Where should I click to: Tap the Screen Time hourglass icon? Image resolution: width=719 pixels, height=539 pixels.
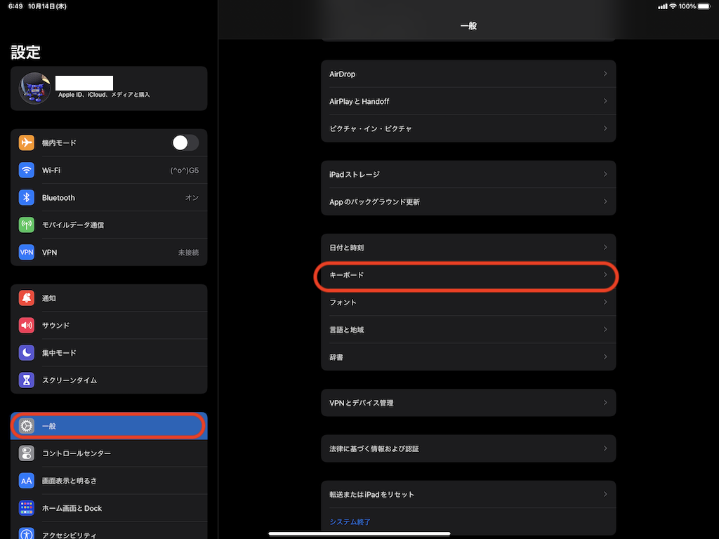click(27, 380)
